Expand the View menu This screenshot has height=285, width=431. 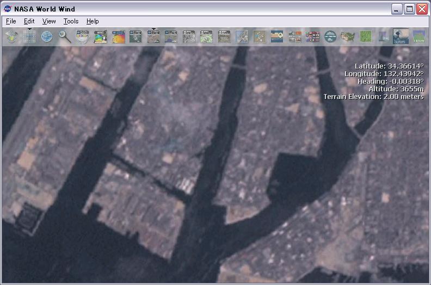click(x=49, y=21)
